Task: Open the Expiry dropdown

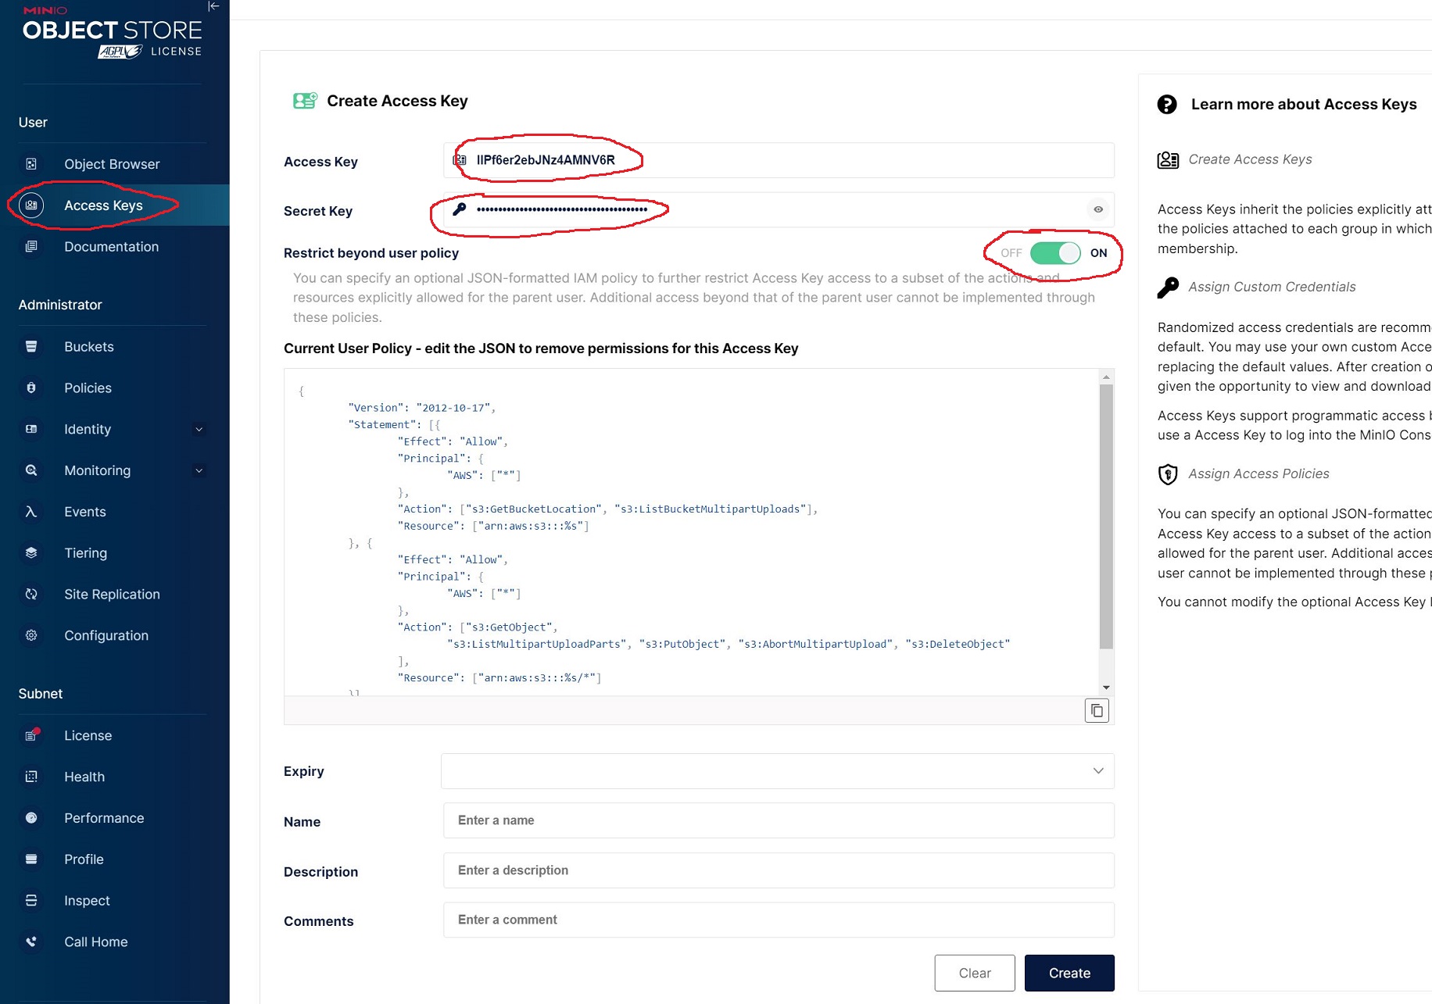Action: 777,771
